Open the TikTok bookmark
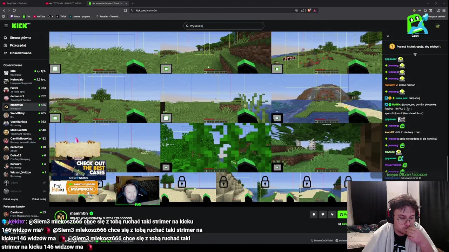Image resolution: width=449 pixels, height=252 pixels. [x=61, y=16]
